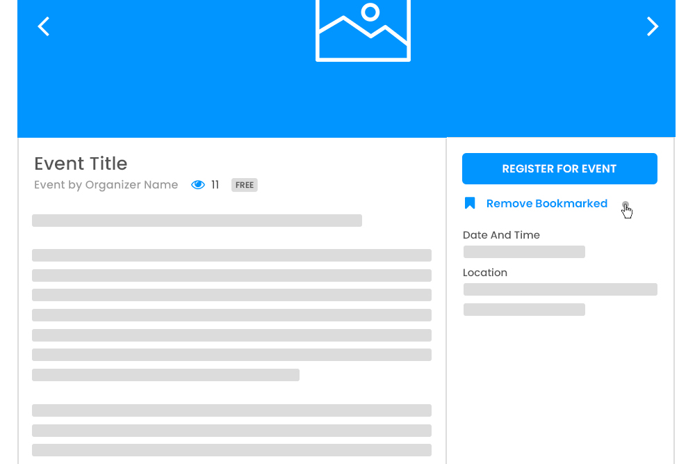The width and height of the screenshot is (695, 464).
Task: Click the FREE price badge
Action: tap(245, 185)
